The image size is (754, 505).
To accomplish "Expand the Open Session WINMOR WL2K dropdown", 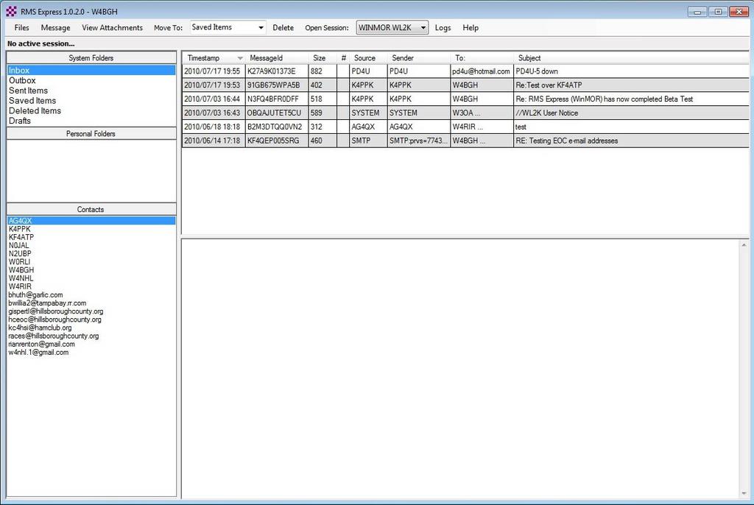I will 423,28.
